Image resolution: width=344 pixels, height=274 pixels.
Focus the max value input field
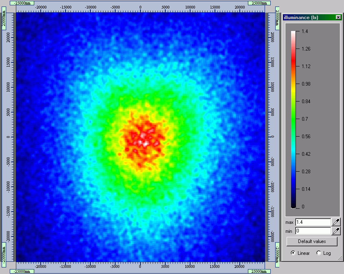tap(313, 222)
